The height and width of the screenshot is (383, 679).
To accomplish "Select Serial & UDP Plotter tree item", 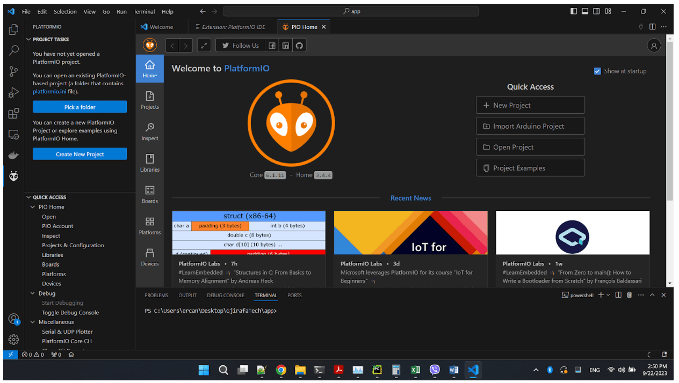I will 67,332.
